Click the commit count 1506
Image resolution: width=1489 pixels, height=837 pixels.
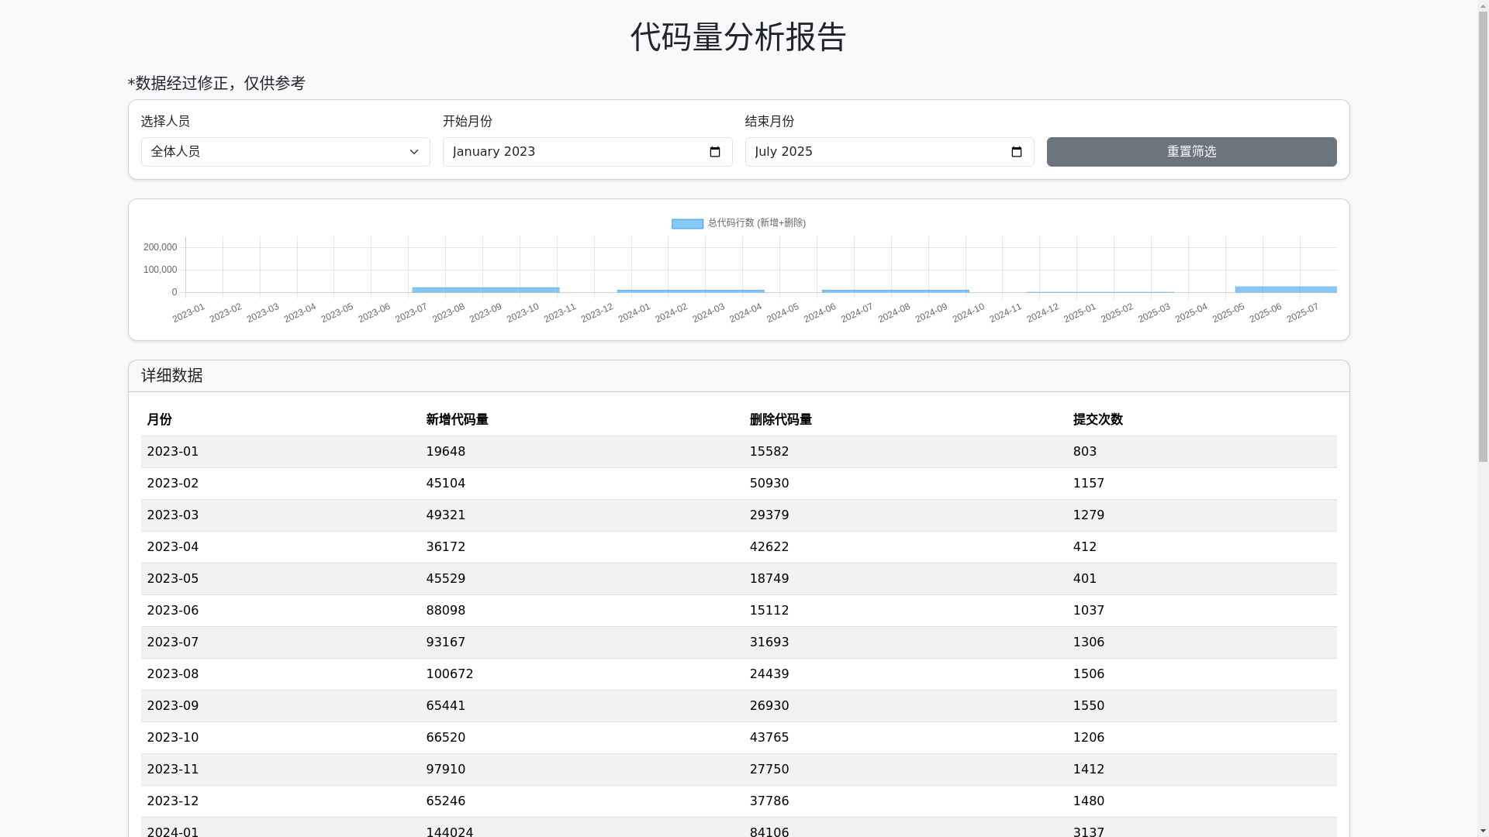1088,673
